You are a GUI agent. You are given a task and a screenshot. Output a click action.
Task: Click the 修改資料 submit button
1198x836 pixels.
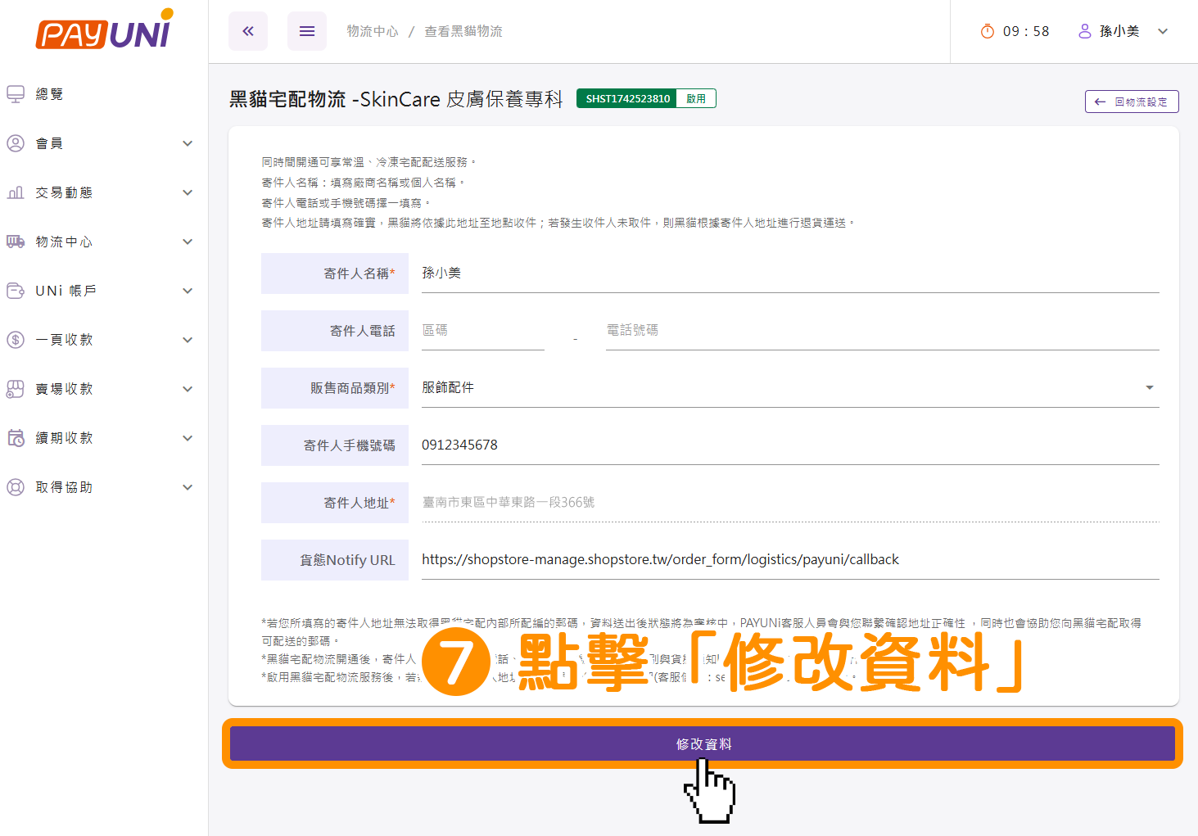703,743
